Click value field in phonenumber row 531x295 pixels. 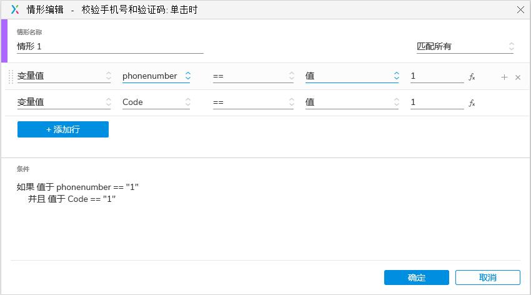(x=437, y=76)
